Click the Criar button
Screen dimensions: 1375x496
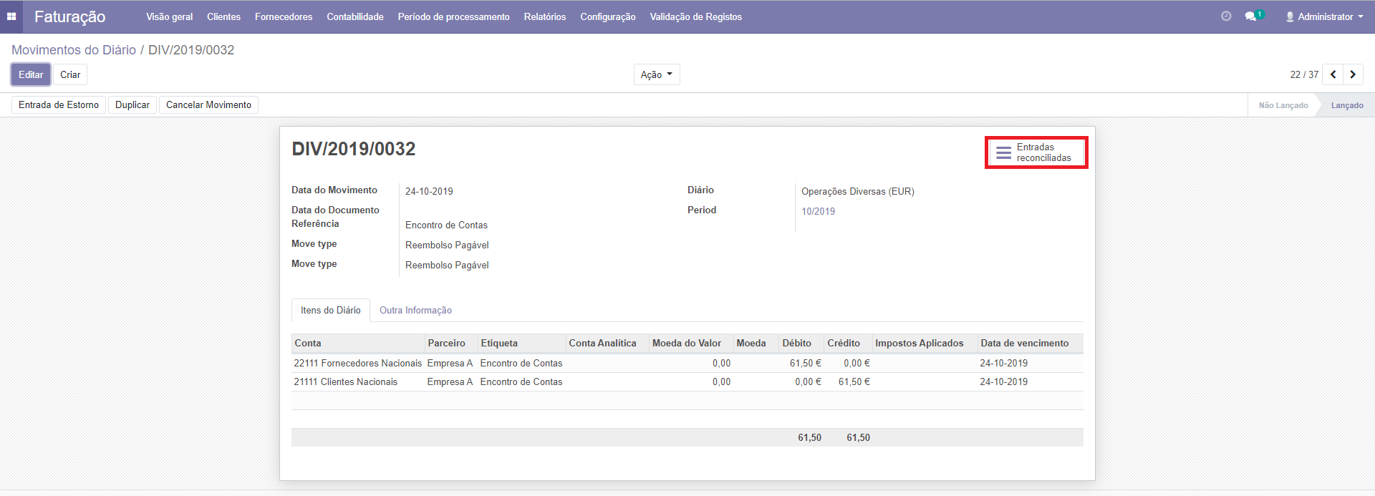[70, 74]
